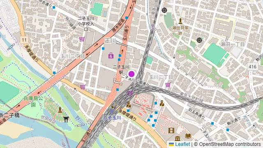
Task: Click the blue 二子玉川 station name label
Action: [x=112, y=118]
